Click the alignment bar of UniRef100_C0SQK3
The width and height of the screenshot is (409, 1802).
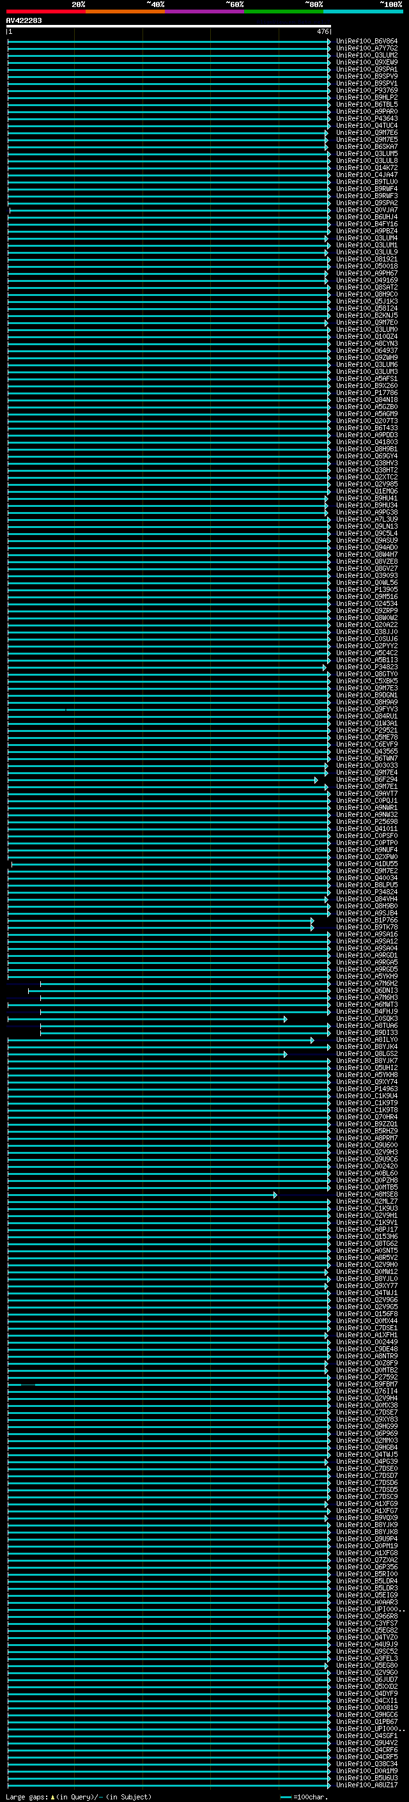pyautogui.click(x=148, y=1019)
